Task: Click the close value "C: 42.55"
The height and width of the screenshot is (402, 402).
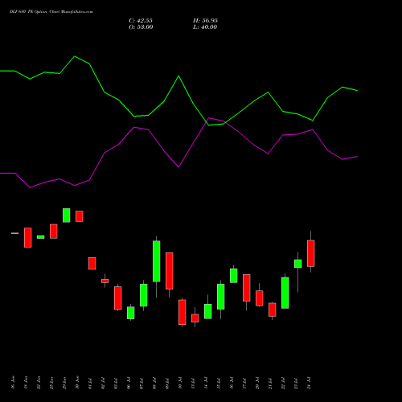Action: (141, 21)
